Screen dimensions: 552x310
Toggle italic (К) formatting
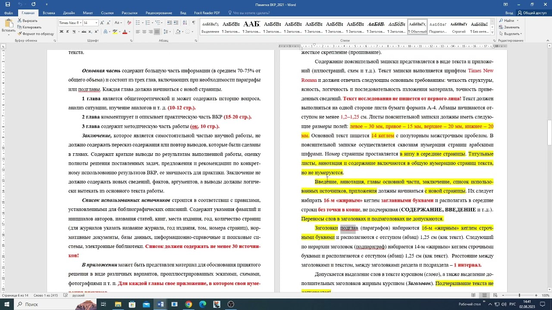point(68,32)
